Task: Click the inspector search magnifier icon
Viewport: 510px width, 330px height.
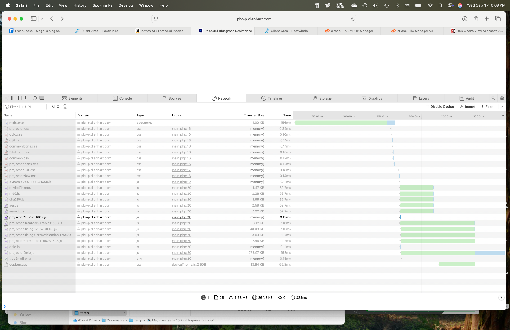Action: (x=493, y=98)
